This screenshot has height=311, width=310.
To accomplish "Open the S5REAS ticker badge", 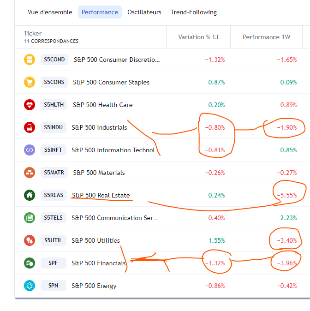I will click(54, 195).
